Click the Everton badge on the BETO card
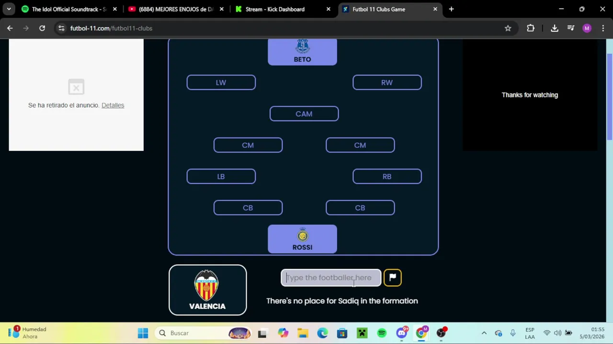Screen dimensions: 613x344 click(x=302, y=46)
